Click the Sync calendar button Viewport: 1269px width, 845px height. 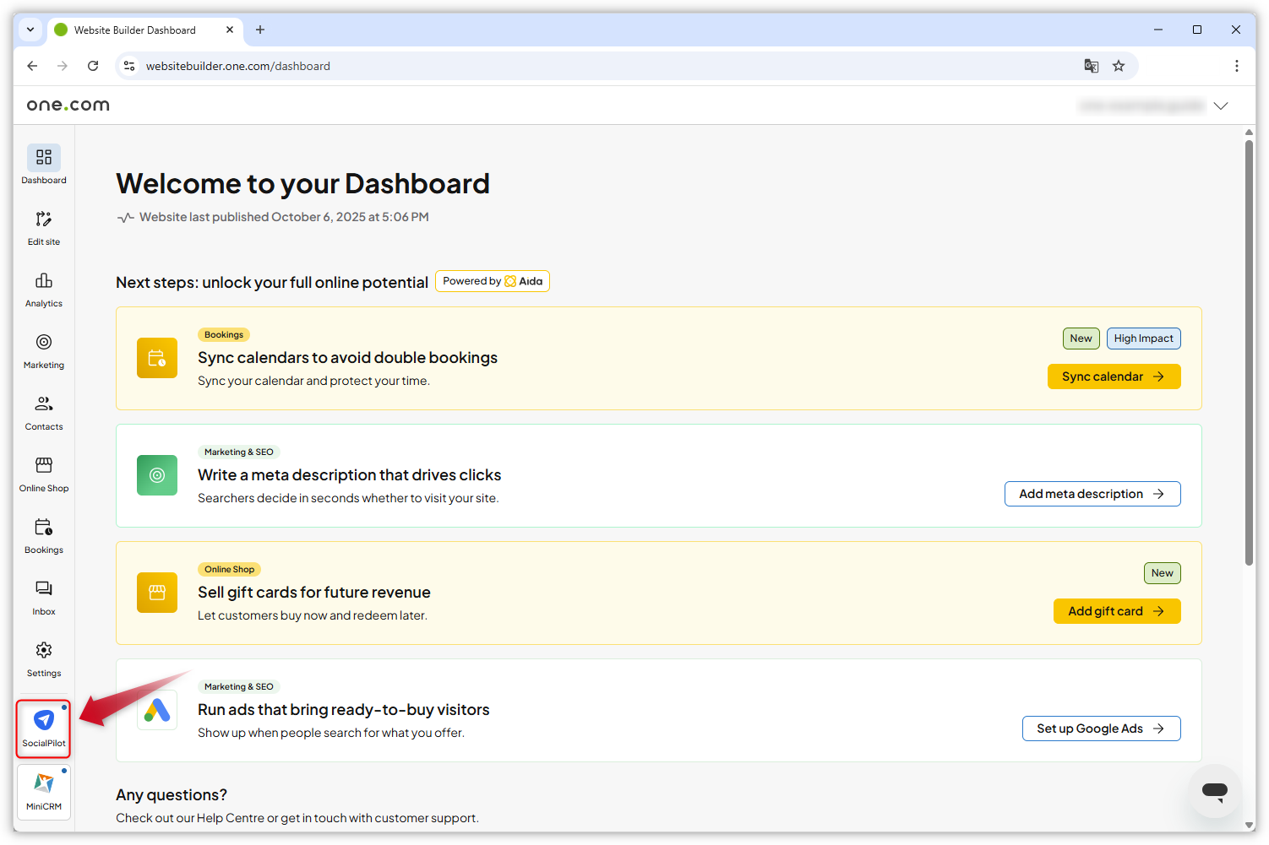tap(1114, 376)
